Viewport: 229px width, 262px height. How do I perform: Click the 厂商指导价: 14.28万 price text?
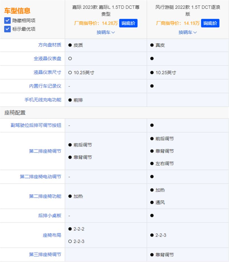pyautogui.click(x=96, y=23)
